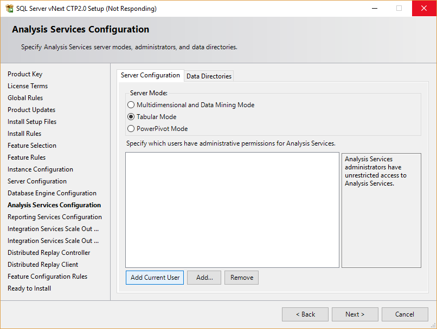Click the Remove button
This screenshot has width=437, height=329.
click(242, 278)
